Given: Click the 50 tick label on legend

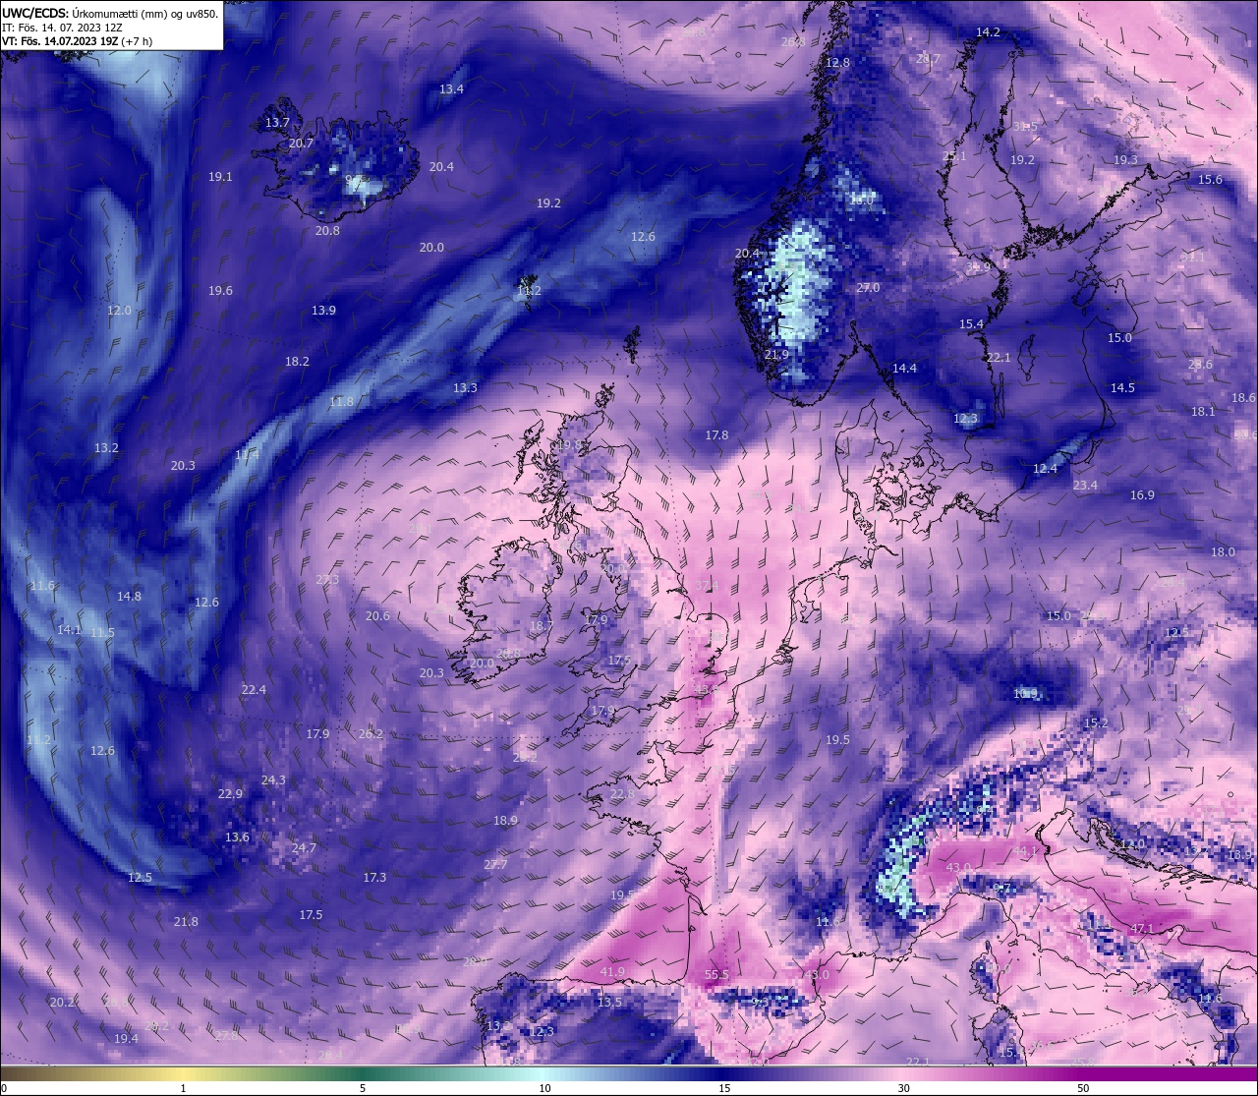Looking at the screenshot, I should [x=1083, y=1088].
